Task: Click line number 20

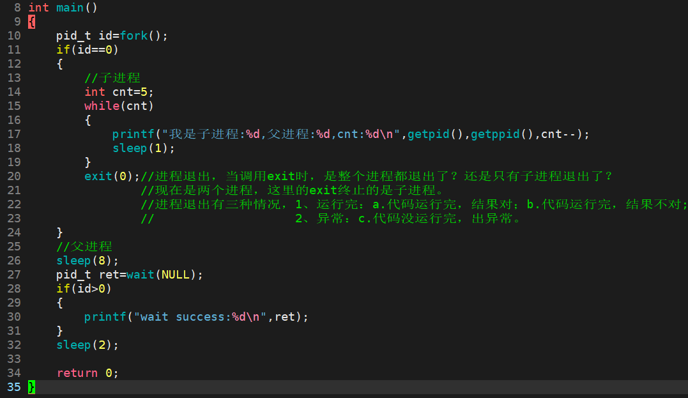Action: click(x=13, y=176)
